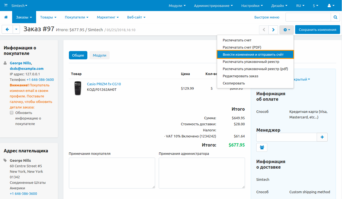Image resolution: width=342 pixels, height=199 pixels.
Task: Select Распечатать счет (PDF) menu item
Action: 242,47
